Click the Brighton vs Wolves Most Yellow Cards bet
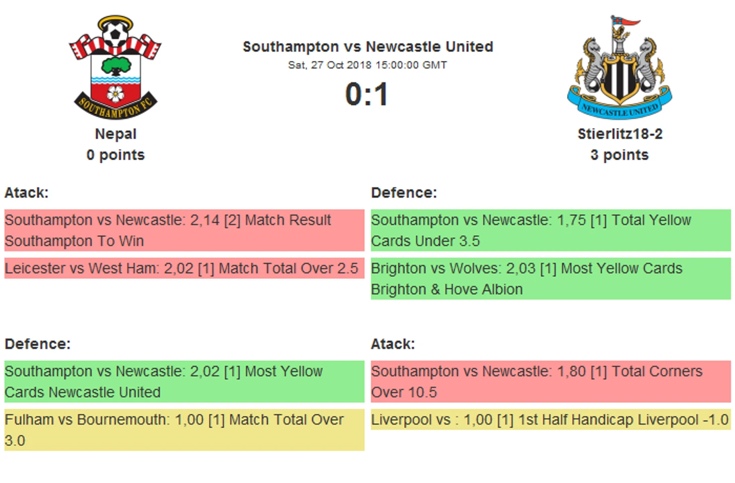 coord(551,279)
